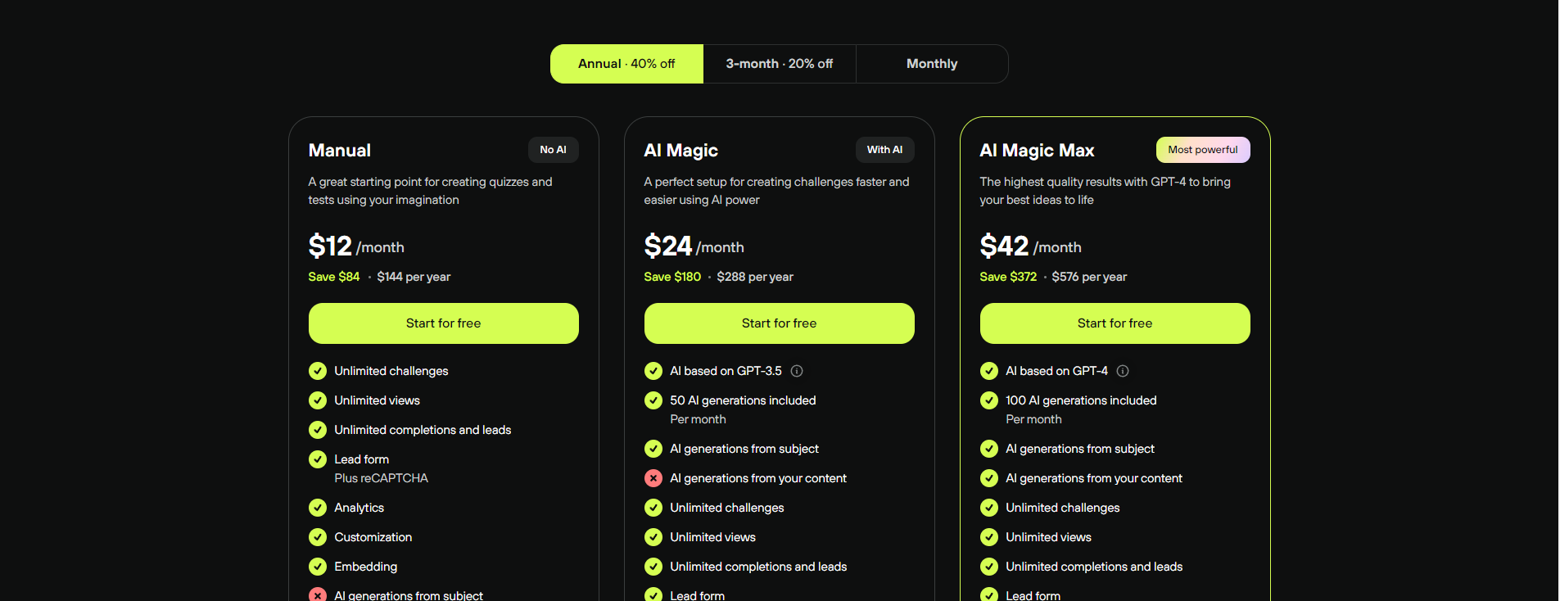Choose the Monthly billing tab
The height and width of the screenshot is (601, 1560).
click(932, 64)
